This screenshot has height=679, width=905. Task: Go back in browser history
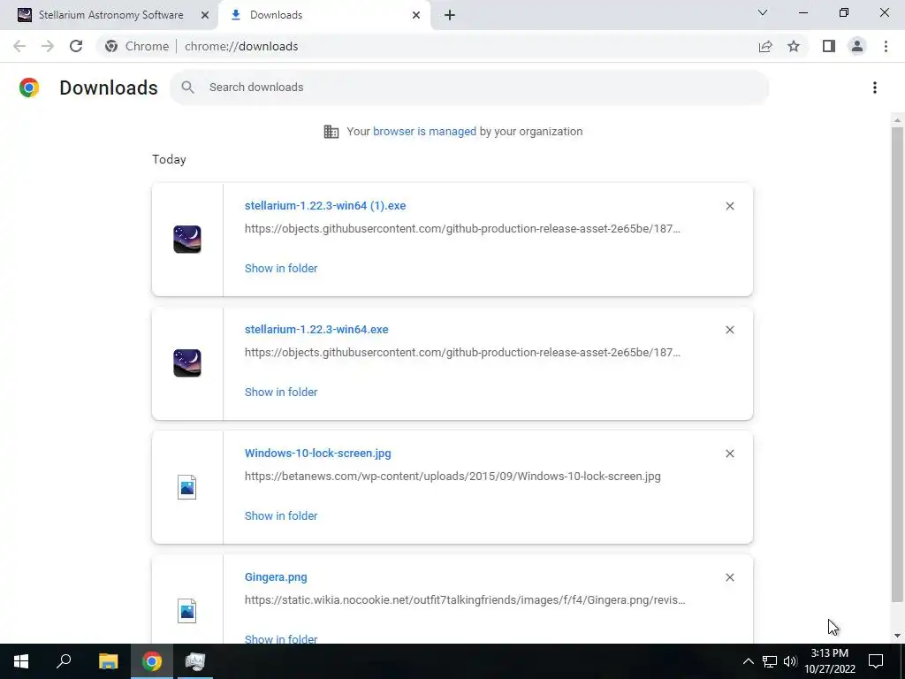pos(19,46)
